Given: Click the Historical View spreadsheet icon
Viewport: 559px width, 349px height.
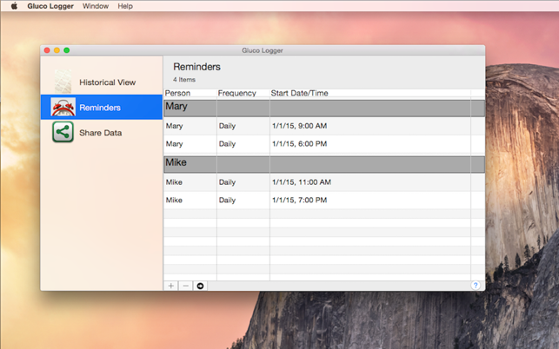Looking at the screenshot, I should tap(63, 82).
